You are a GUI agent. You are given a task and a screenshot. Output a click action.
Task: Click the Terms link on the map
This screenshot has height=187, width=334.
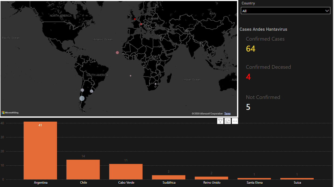click(x=227, y=114)
